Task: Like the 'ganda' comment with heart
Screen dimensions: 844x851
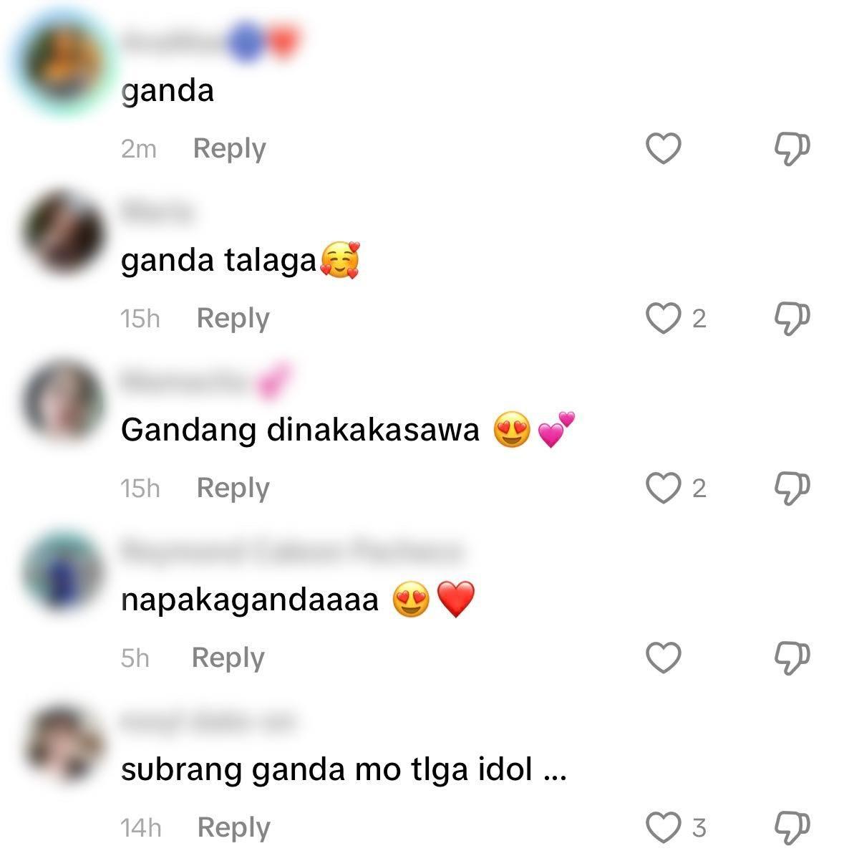Action: [x=663, y=148]
